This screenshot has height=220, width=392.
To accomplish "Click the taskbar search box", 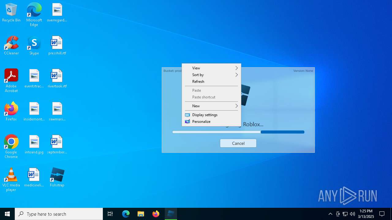I will (59, 214).
